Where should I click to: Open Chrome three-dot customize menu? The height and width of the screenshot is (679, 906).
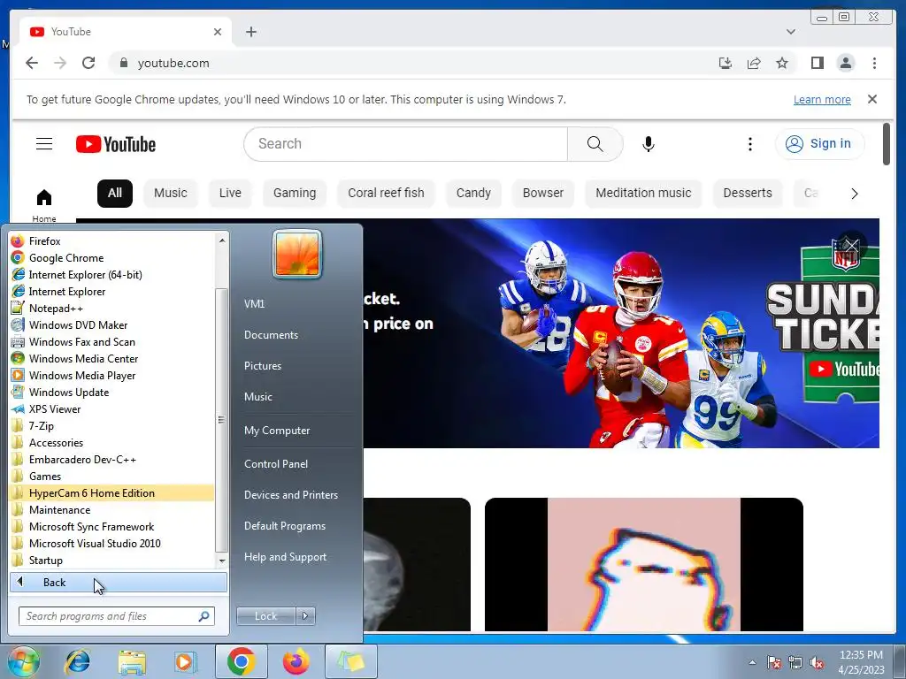(874, 63)
